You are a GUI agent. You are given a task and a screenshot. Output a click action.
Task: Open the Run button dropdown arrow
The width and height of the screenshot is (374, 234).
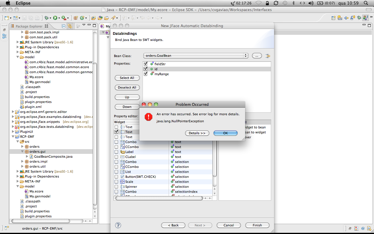[59, 18]
